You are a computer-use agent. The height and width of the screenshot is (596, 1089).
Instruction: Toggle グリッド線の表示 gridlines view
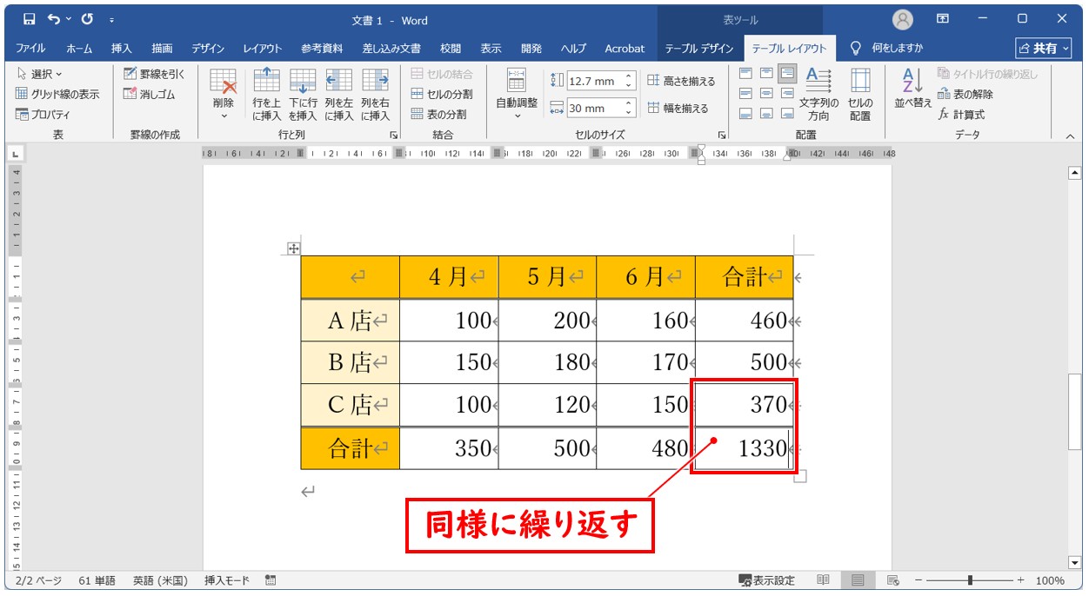coord(23,94)
